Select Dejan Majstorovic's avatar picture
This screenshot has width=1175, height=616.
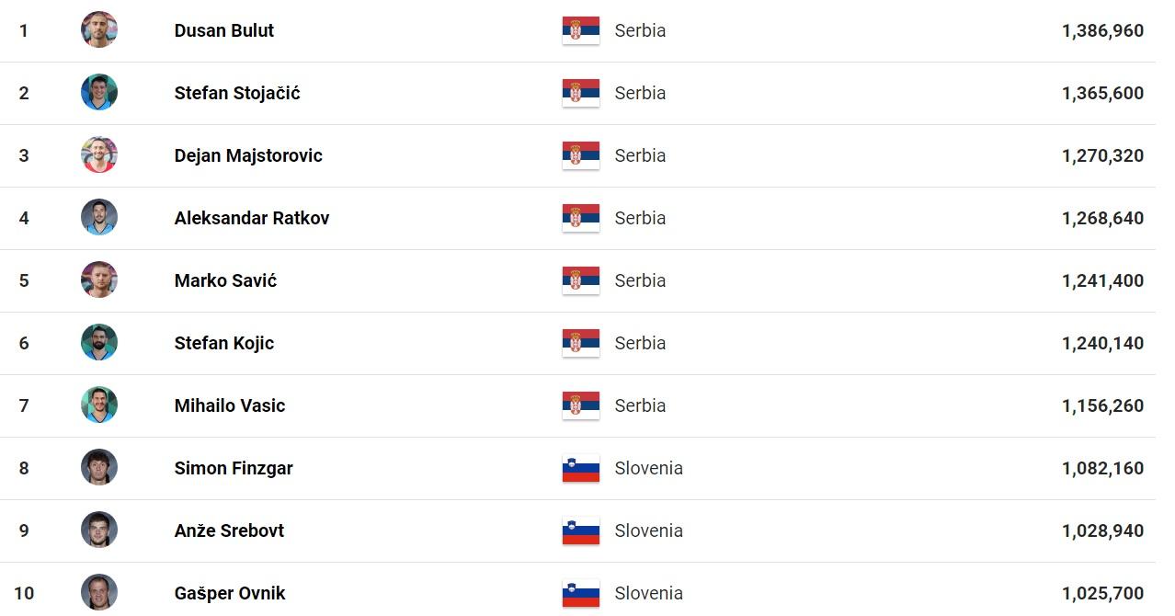[99, 154]
